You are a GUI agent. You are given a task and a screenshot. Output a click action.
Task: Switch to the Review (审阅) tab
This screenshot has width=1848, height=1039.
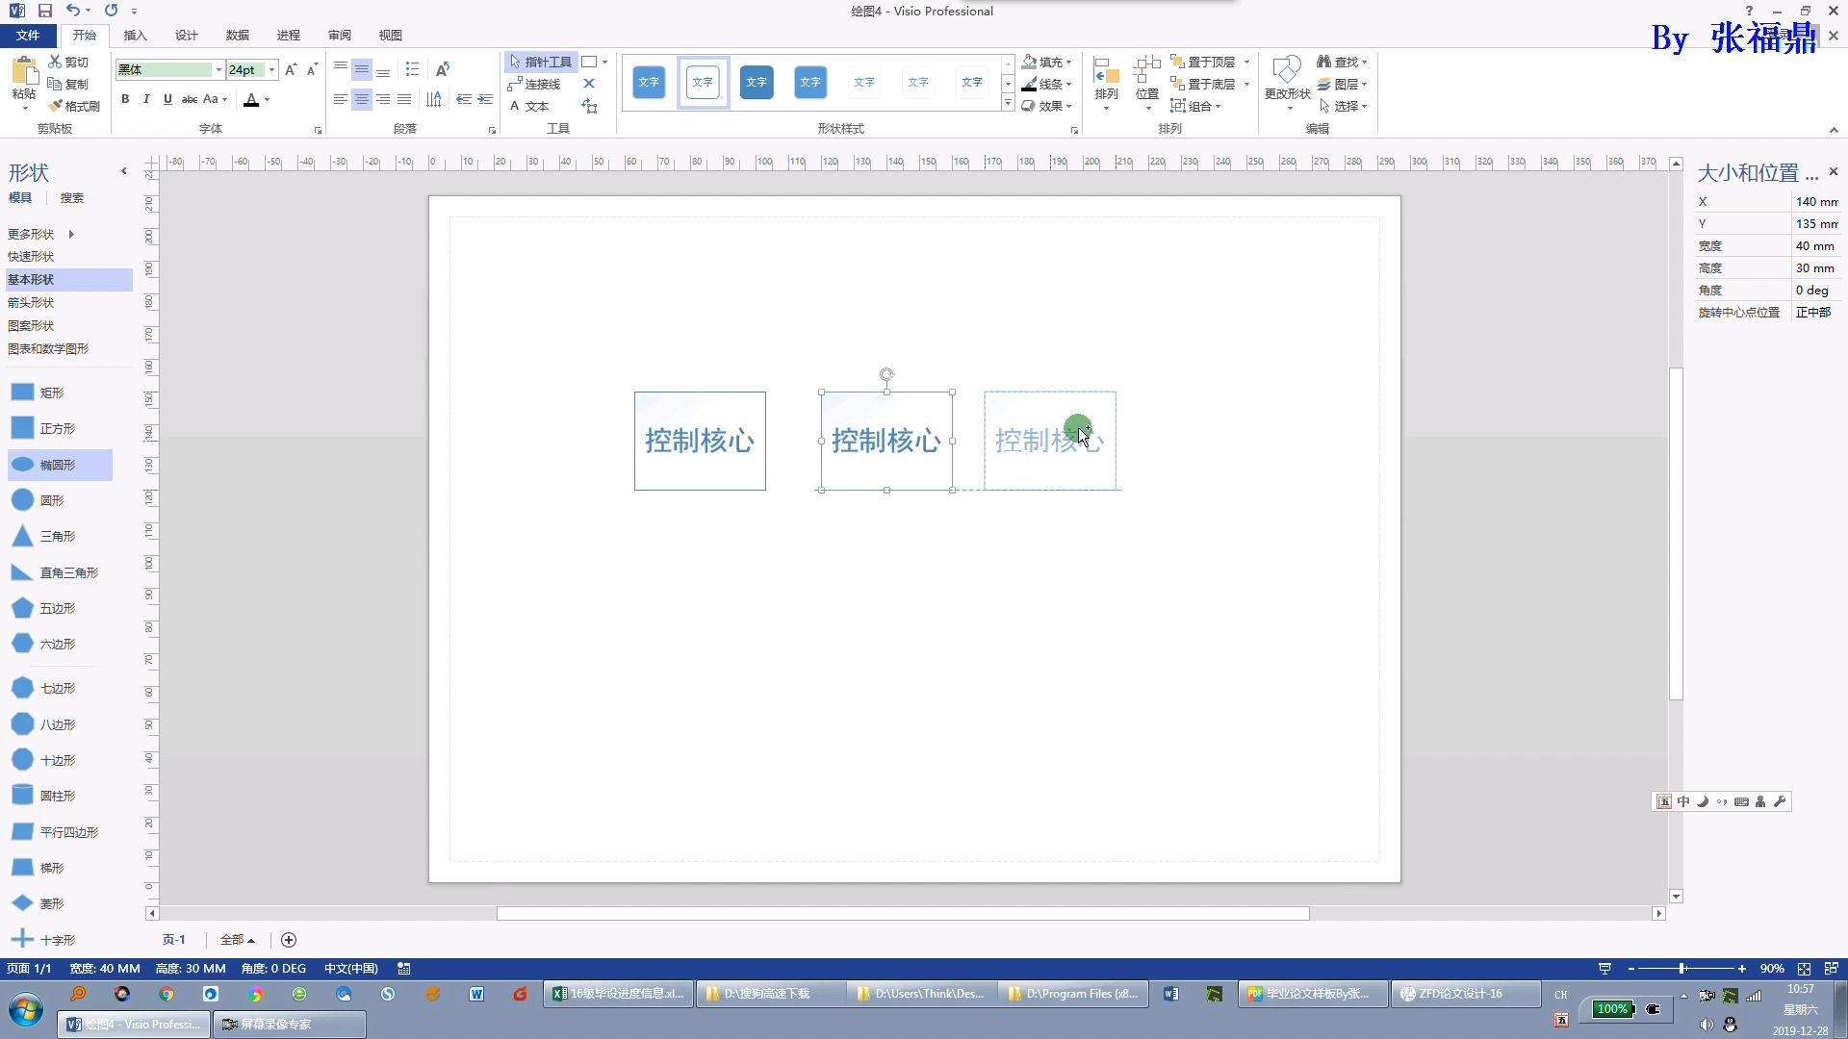point(340,36)
